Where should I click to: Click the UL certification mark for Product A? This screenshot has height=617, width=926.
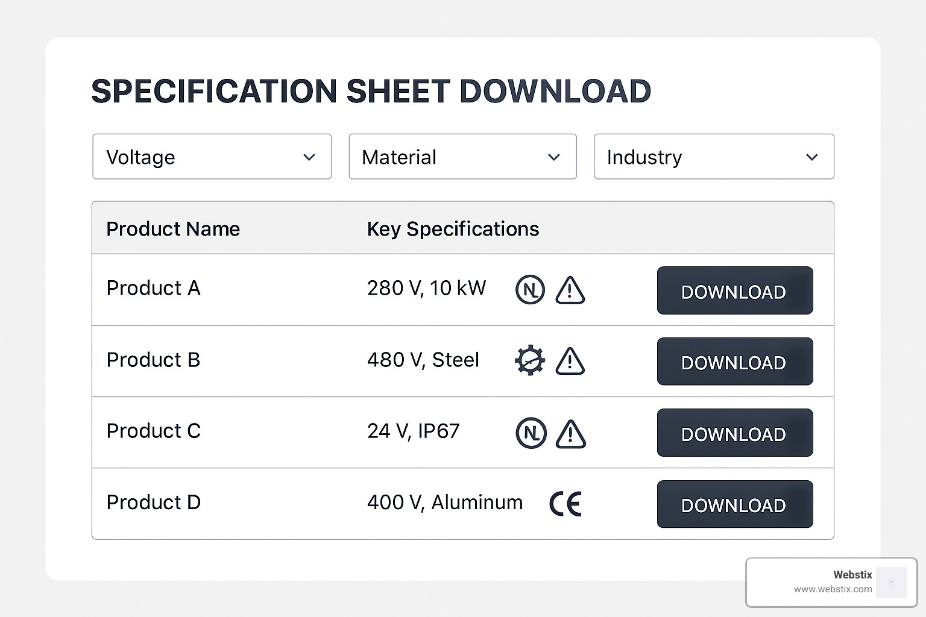[x=530, y=290]
